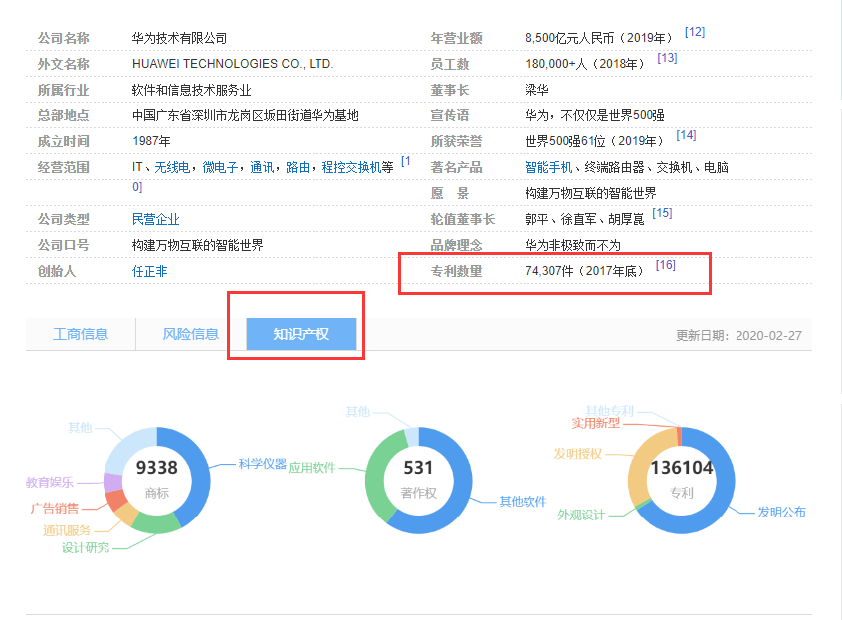This screenshot has width=842, height=620.
Task: 点击著名产品中的智能手机链接
Action: (546, 165)
